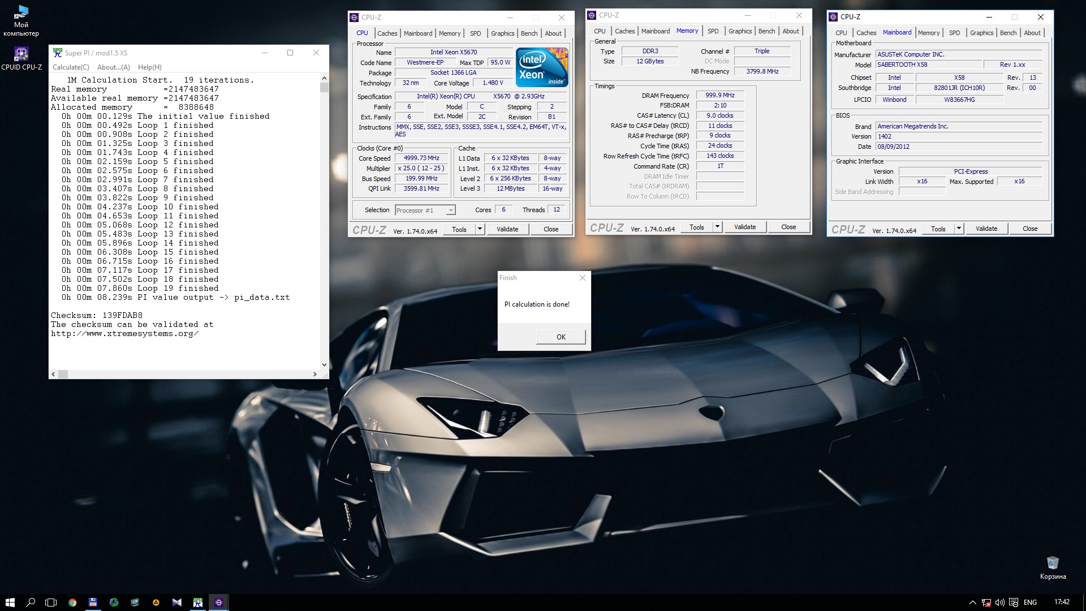Switch to the Caches tab in the first CPU-Z window
Viewport: 1086px width, 611px height.
point(387,33)
